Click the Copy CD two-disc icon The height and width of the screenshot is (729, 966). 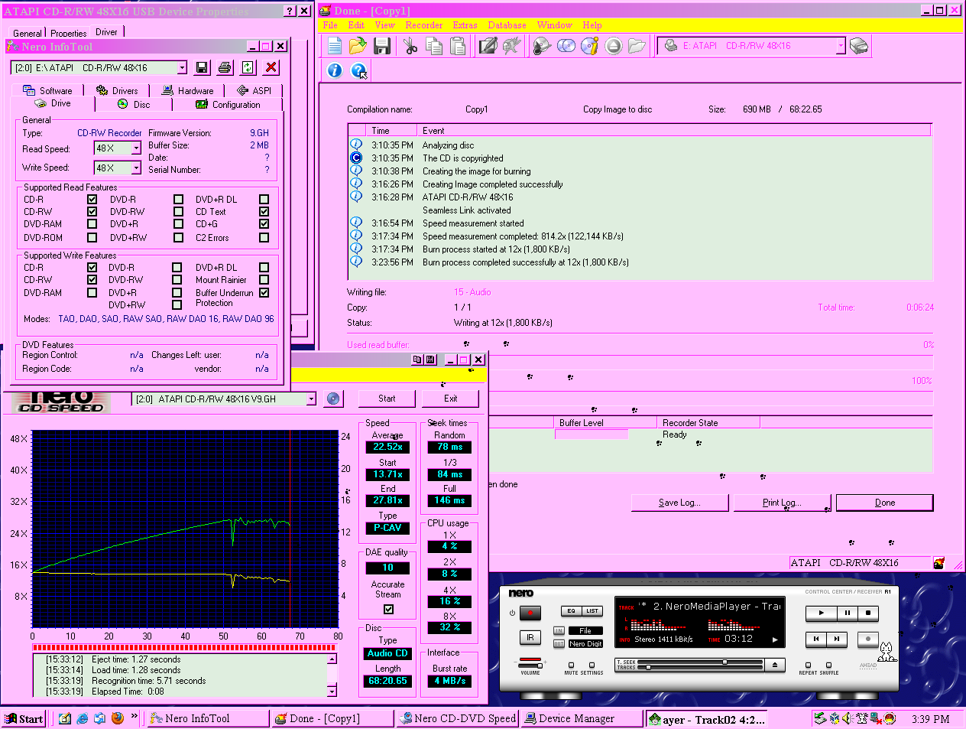click(566, 46)
